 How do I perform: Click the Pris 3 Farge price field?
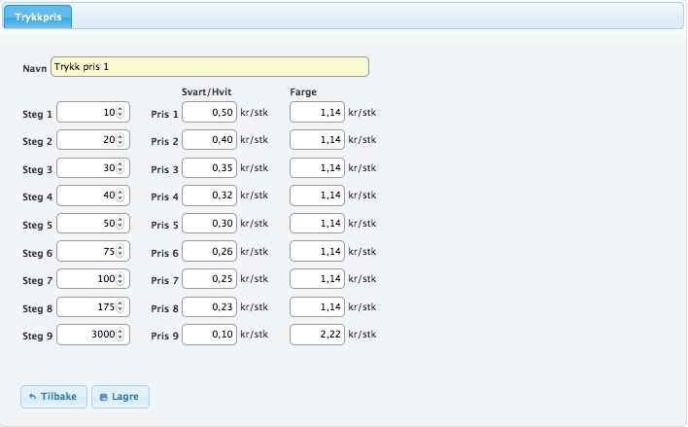click(317, 168)
